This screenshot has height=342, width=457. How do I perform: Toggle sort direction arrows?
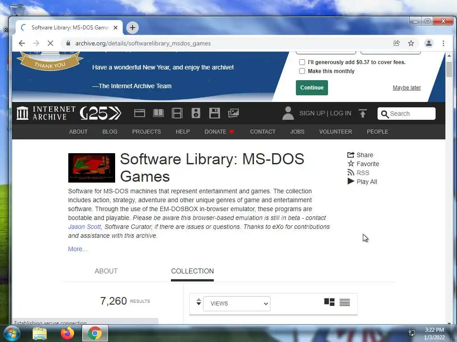(199, 302)
